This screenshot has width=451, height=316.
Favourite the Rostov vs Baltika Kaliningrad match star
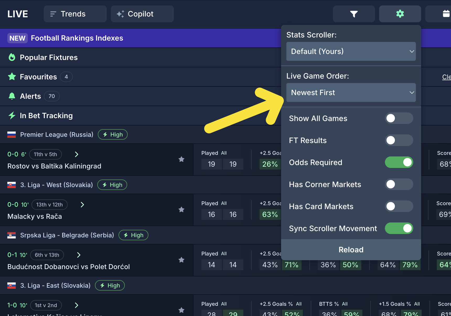(x=181, y=159)
